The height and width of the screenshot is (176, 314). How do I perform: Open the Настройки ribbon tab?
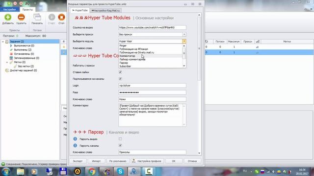pyautogui.click(x=9, y=9)
